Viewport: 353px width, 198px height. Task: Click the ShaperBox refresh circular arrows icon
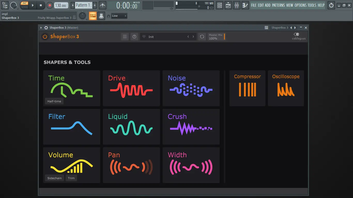tap(202, 37)
